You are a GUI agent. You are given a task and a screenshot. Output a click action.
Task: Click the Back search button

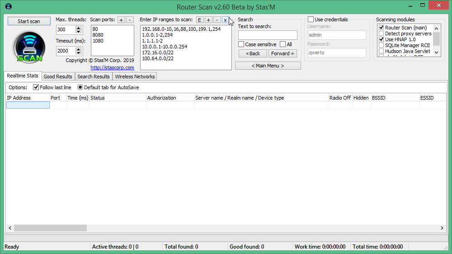pos(253,53)
